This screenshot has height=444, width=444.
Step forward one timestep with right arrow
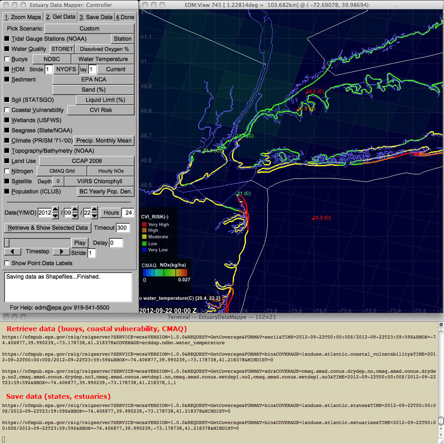click(61, 251)
